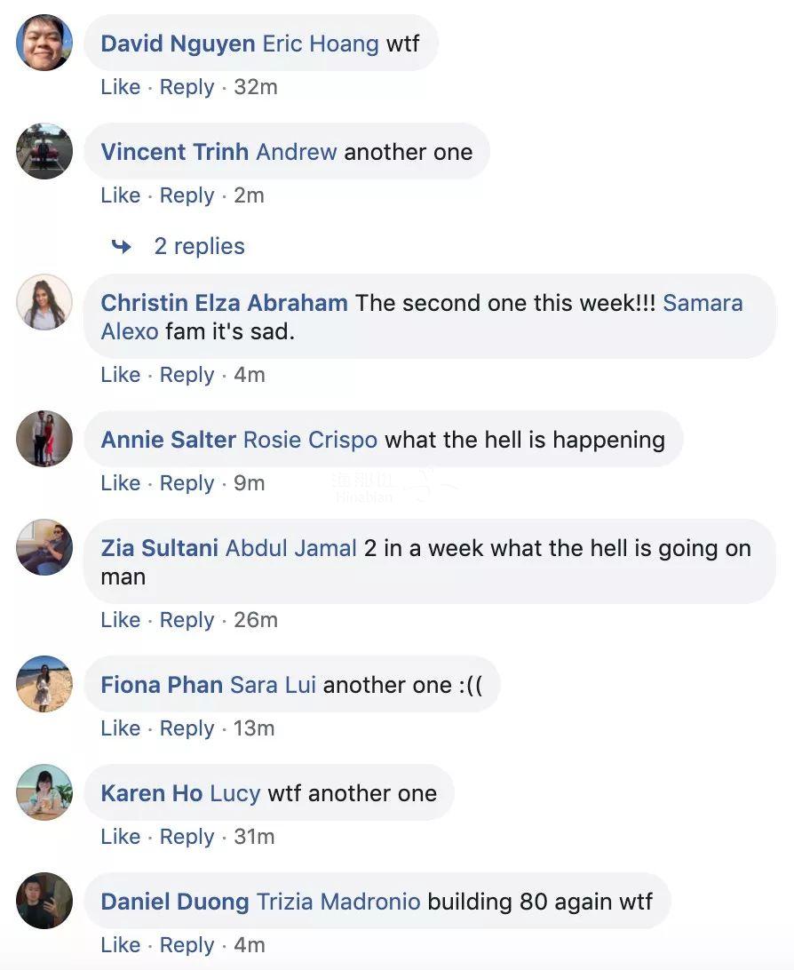The height and width of the screenshot is (970, 794).
Task: Click Daniel Duong's avatar photo
Action: pyautogui.click(x=44, y=901)
